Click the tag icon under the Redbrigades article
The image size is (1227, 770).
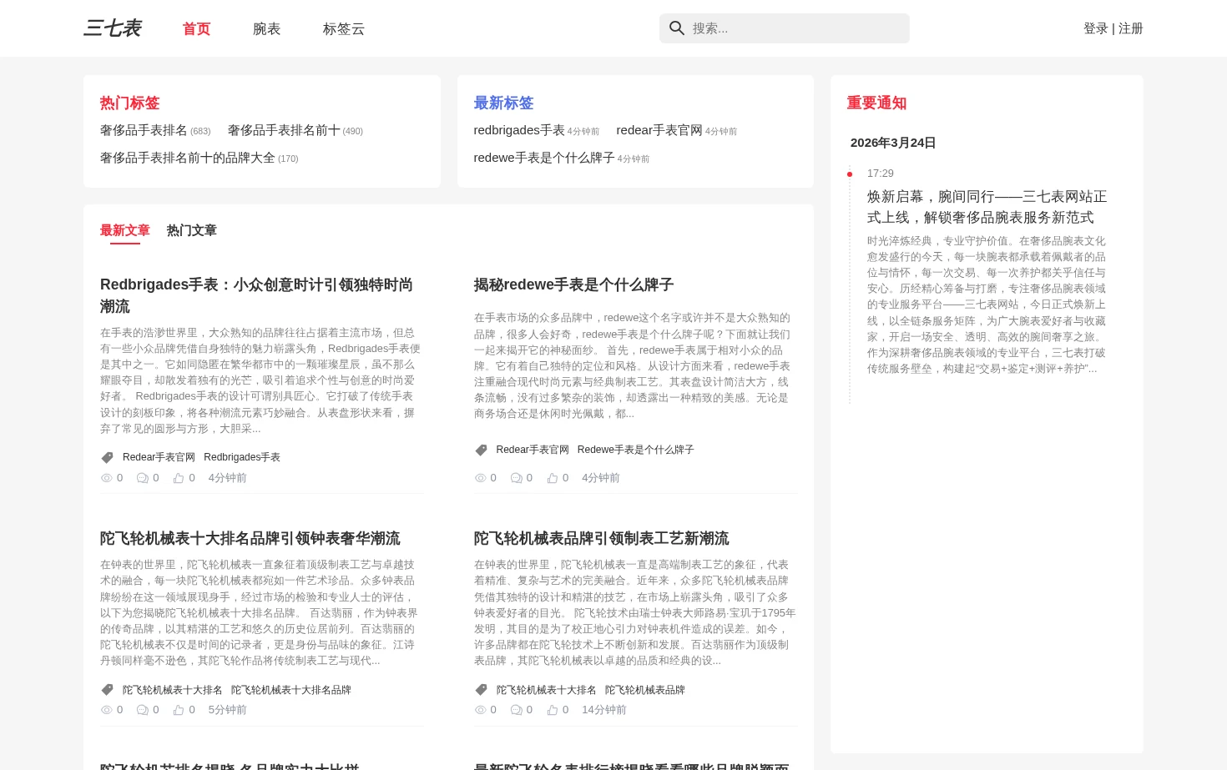point(107,457)
